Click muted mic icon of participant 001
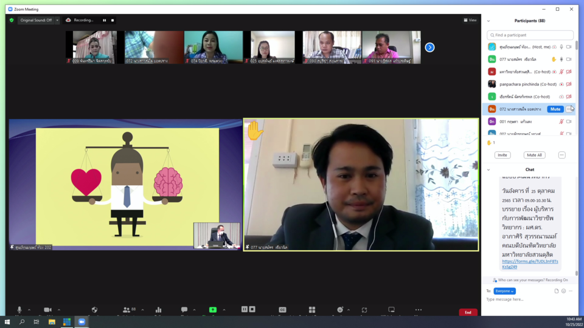Image resolution: width=584 pixels, height=328 pixels. point(561,121)
